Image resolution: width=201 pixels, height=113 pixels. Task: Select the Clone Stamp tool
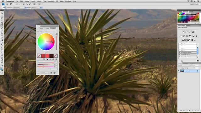point(2,33)
